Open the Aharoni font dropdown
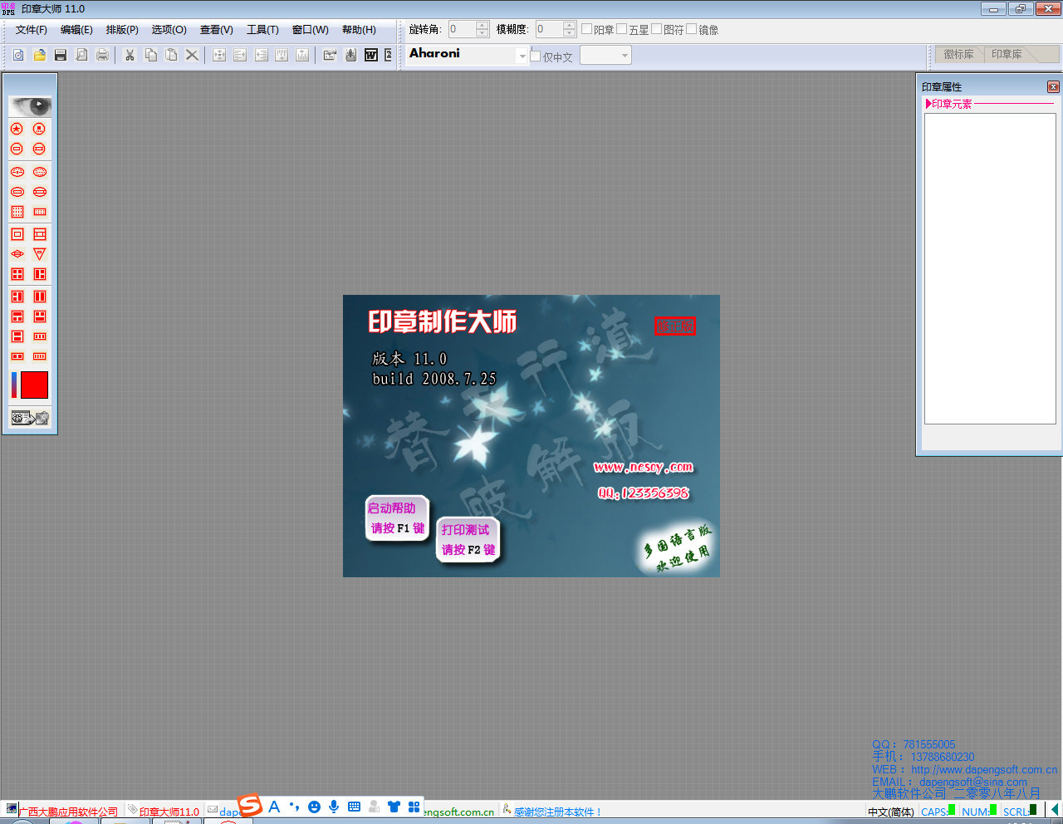The height and width of the screenshot is (824, 1063). [522, 56]
